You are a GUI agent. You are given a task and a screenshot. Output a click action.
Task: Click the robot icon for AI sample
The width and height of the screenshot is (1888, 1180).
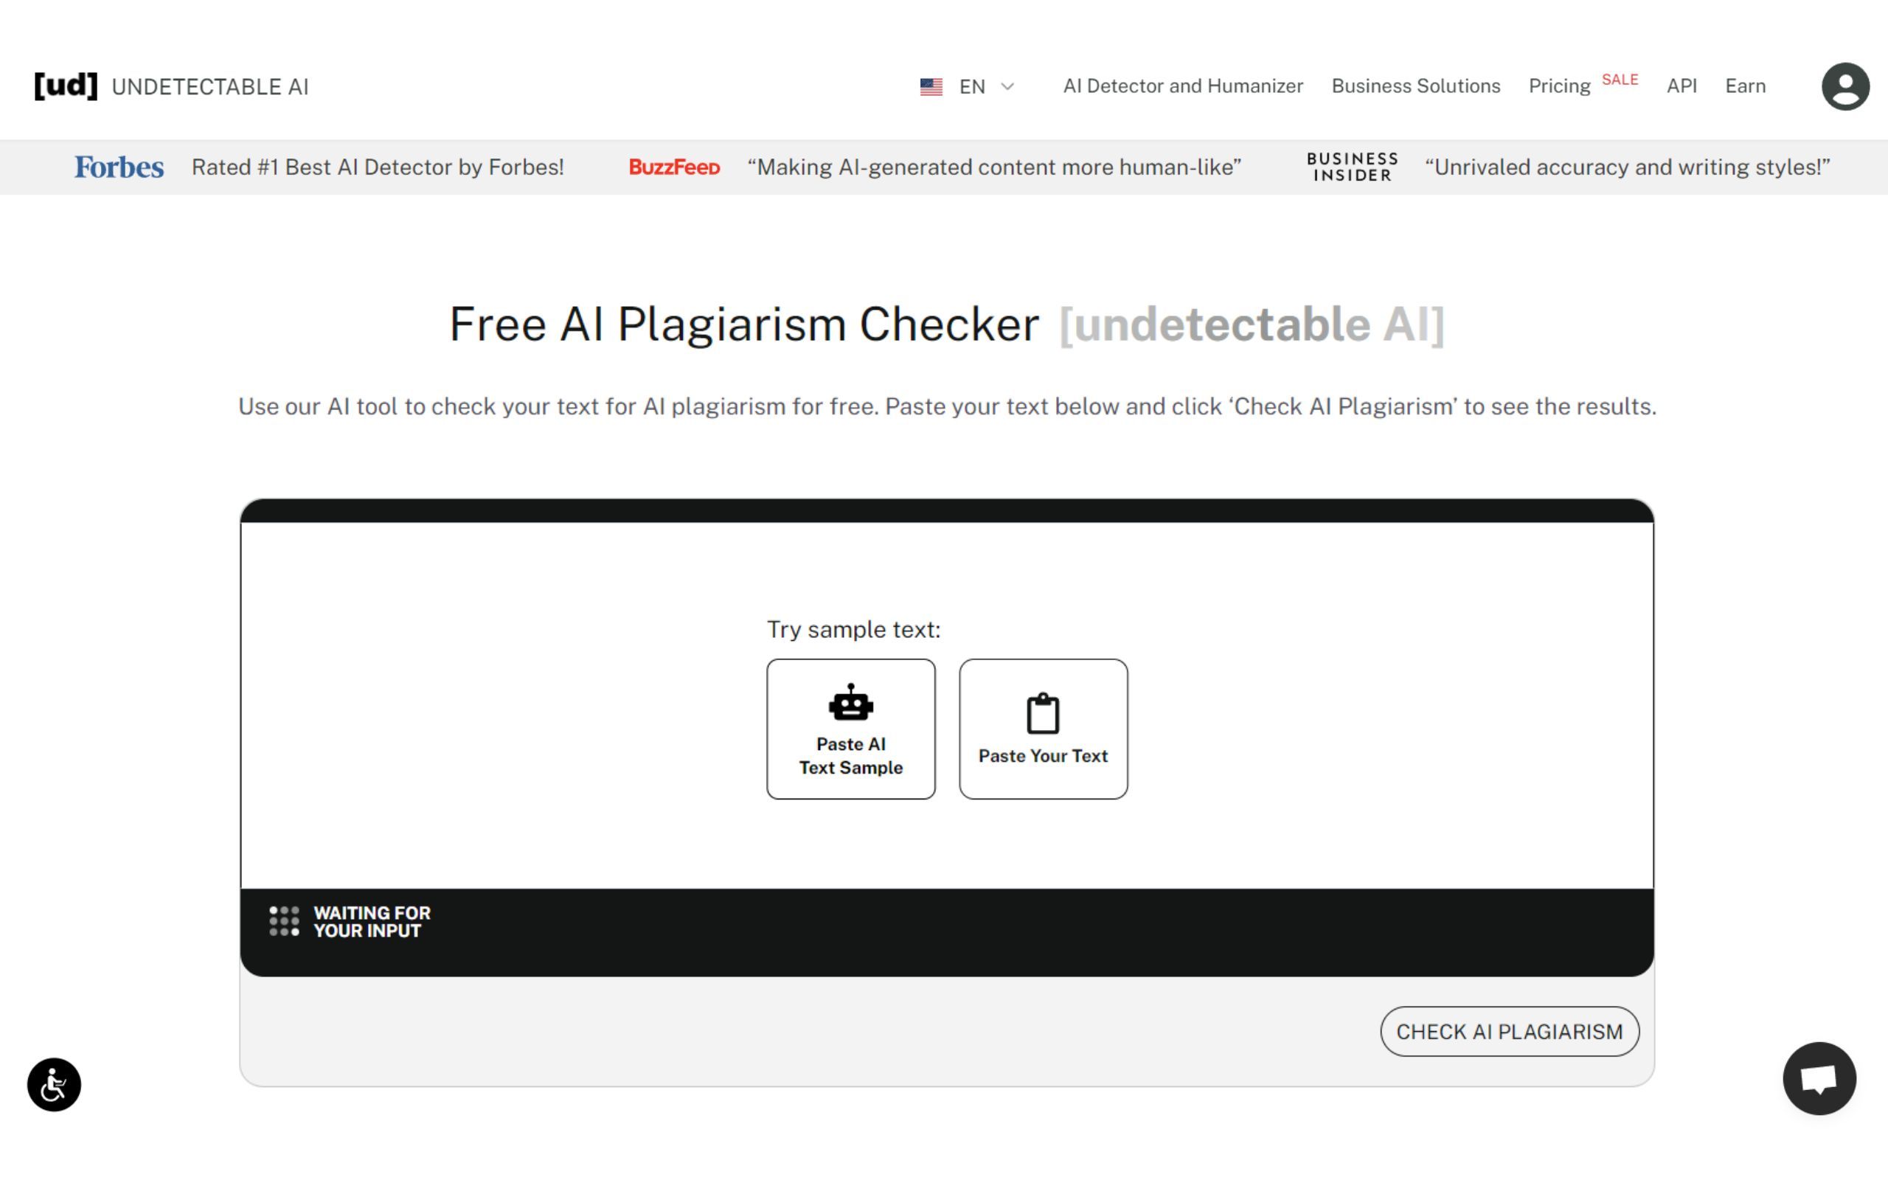pos(850,702)
